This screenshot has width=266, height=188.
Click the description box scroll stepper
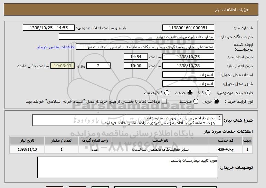tap(219, 118)
